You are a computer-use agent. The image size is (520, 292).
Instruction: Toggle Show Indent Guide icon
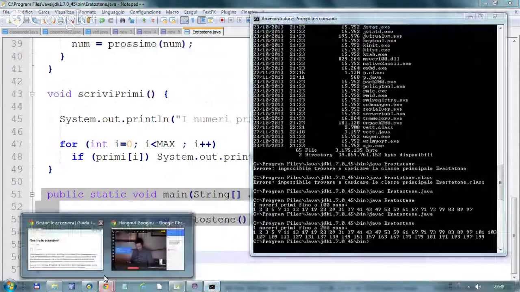(202, 20)
